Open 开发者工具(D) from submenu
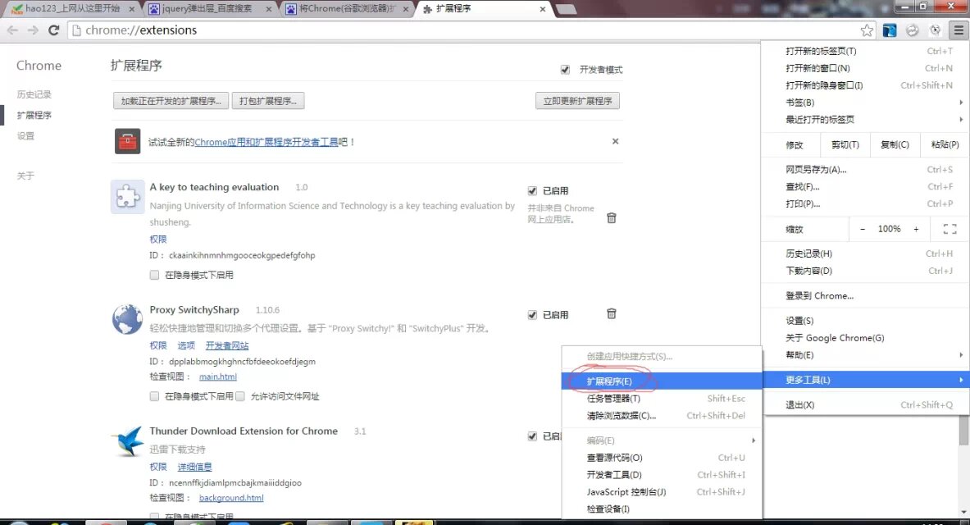Screen dimensions: 970x525 point(662,474)
